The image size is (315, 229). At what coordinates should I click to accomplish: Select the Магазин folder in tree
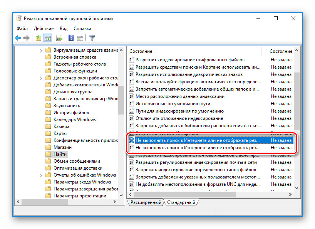point(62,147)
